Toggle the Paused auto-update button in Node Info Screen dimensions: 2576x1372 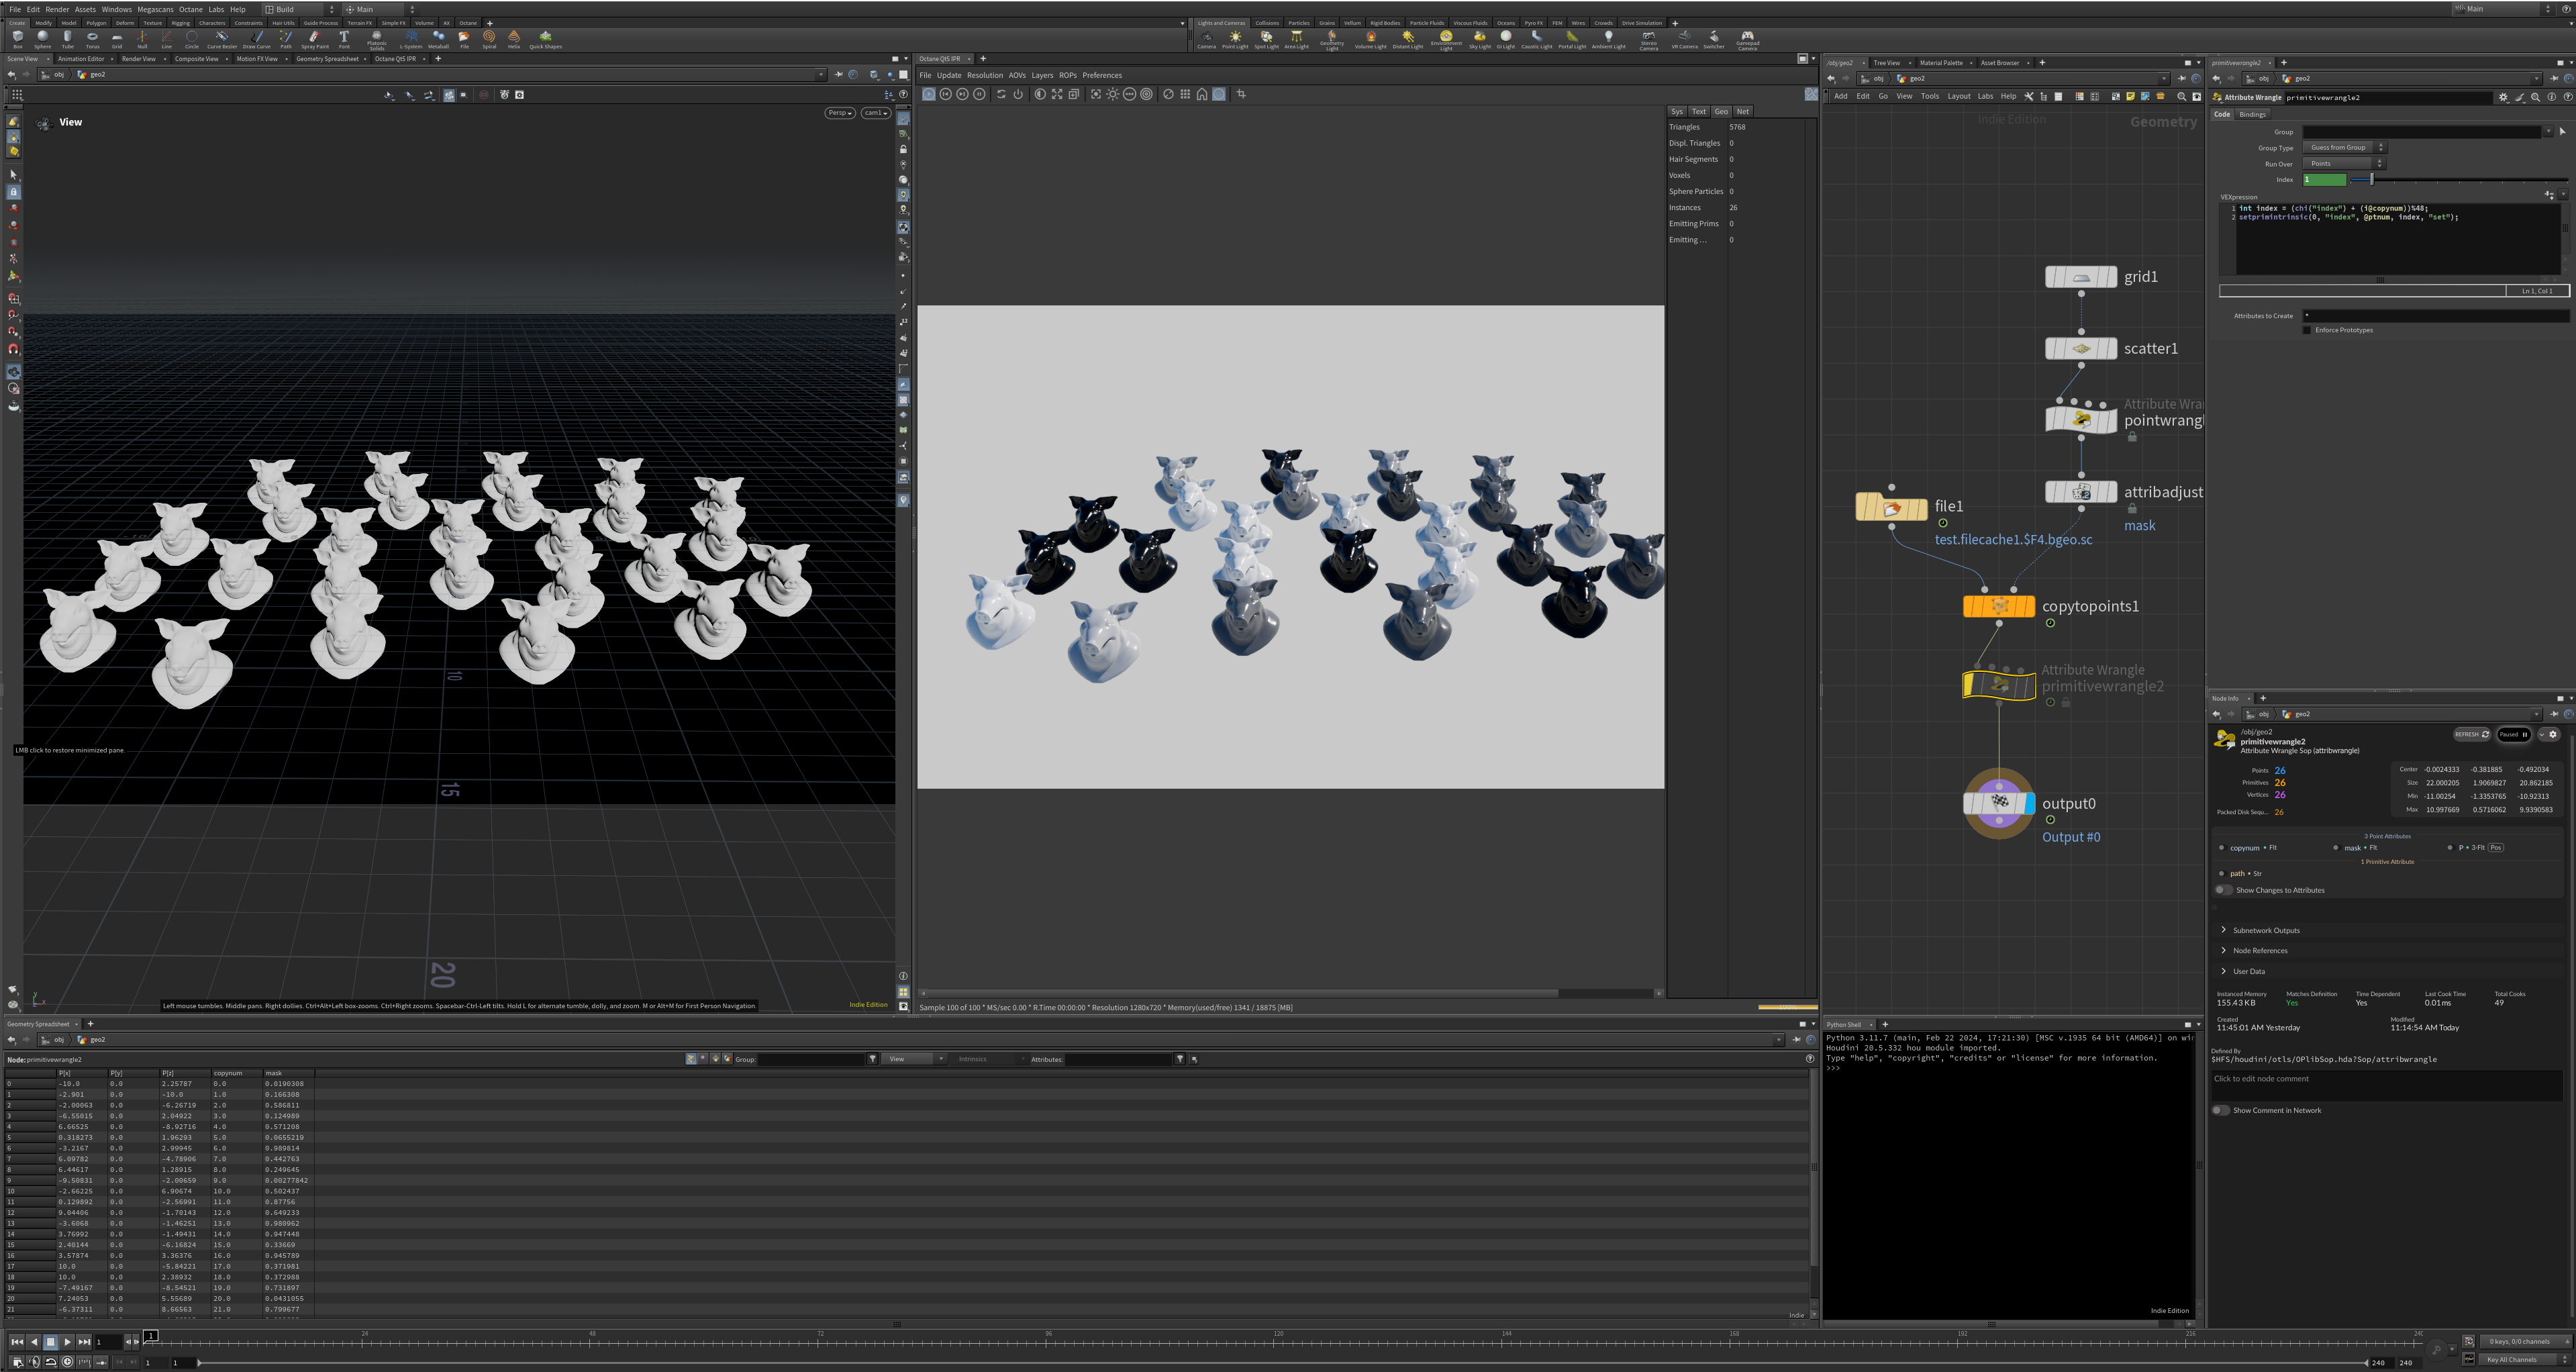tap(2514, 734)
